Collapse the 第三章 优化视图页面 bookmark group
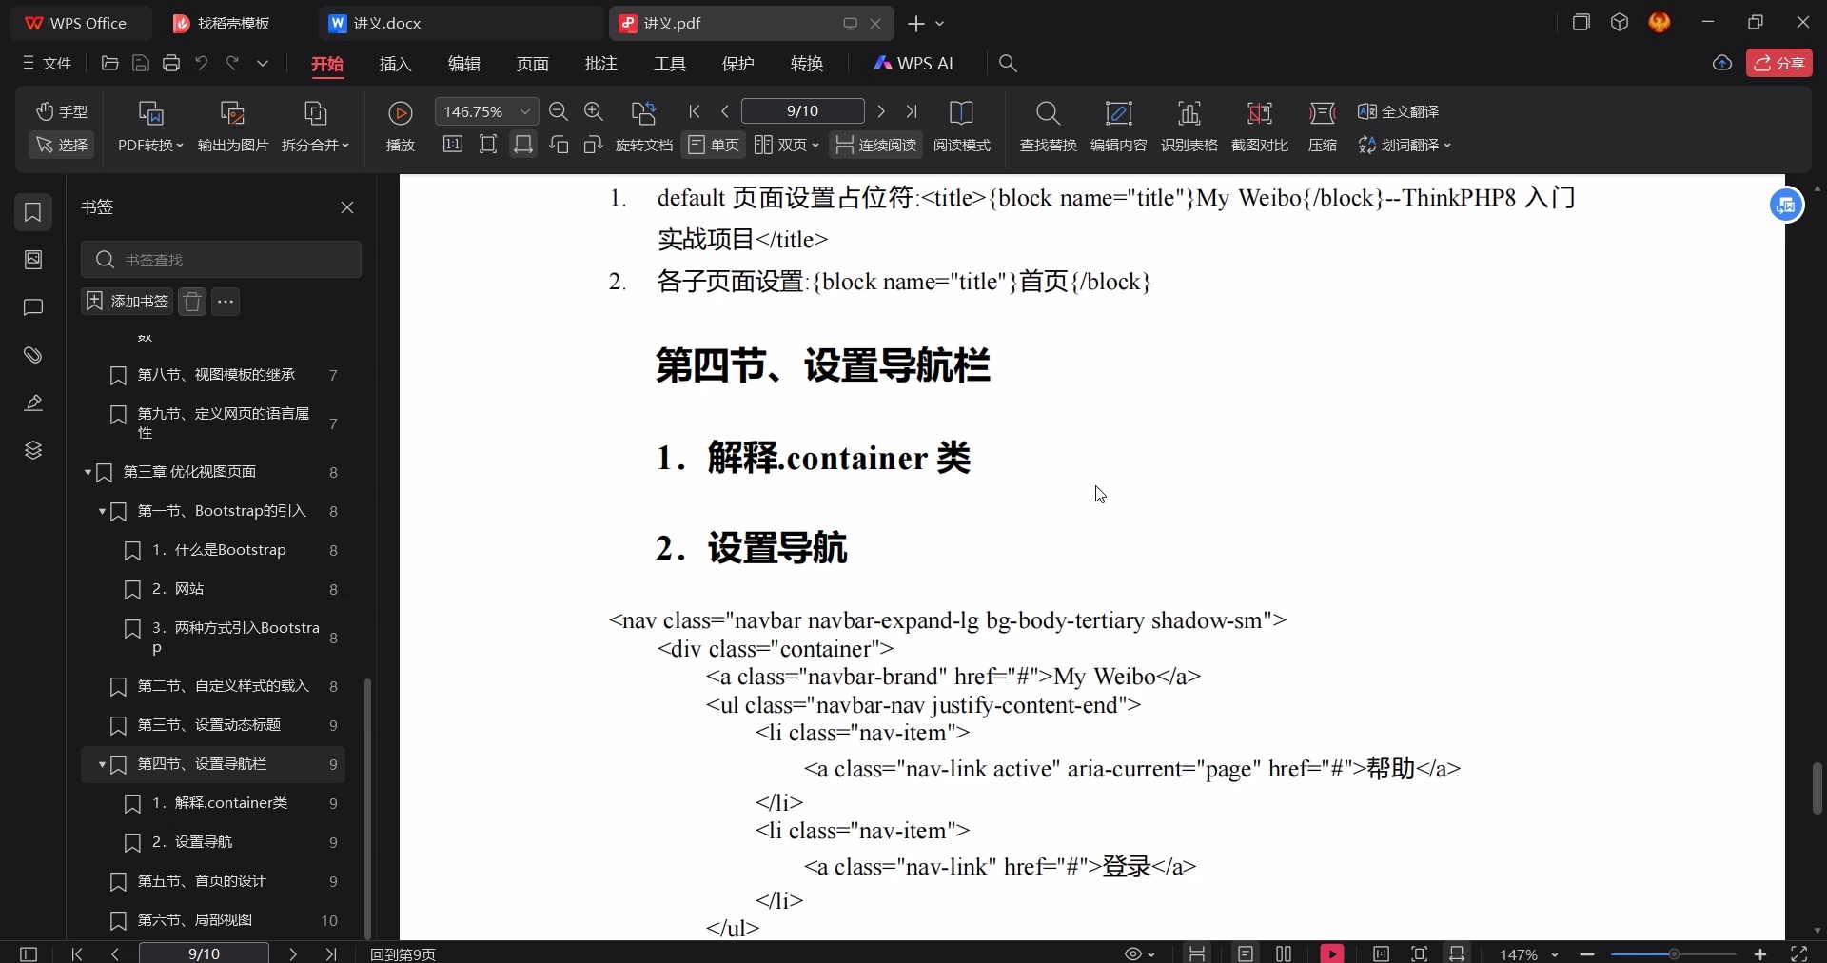Screen dimensions: 1827x963 pos(88,473)
